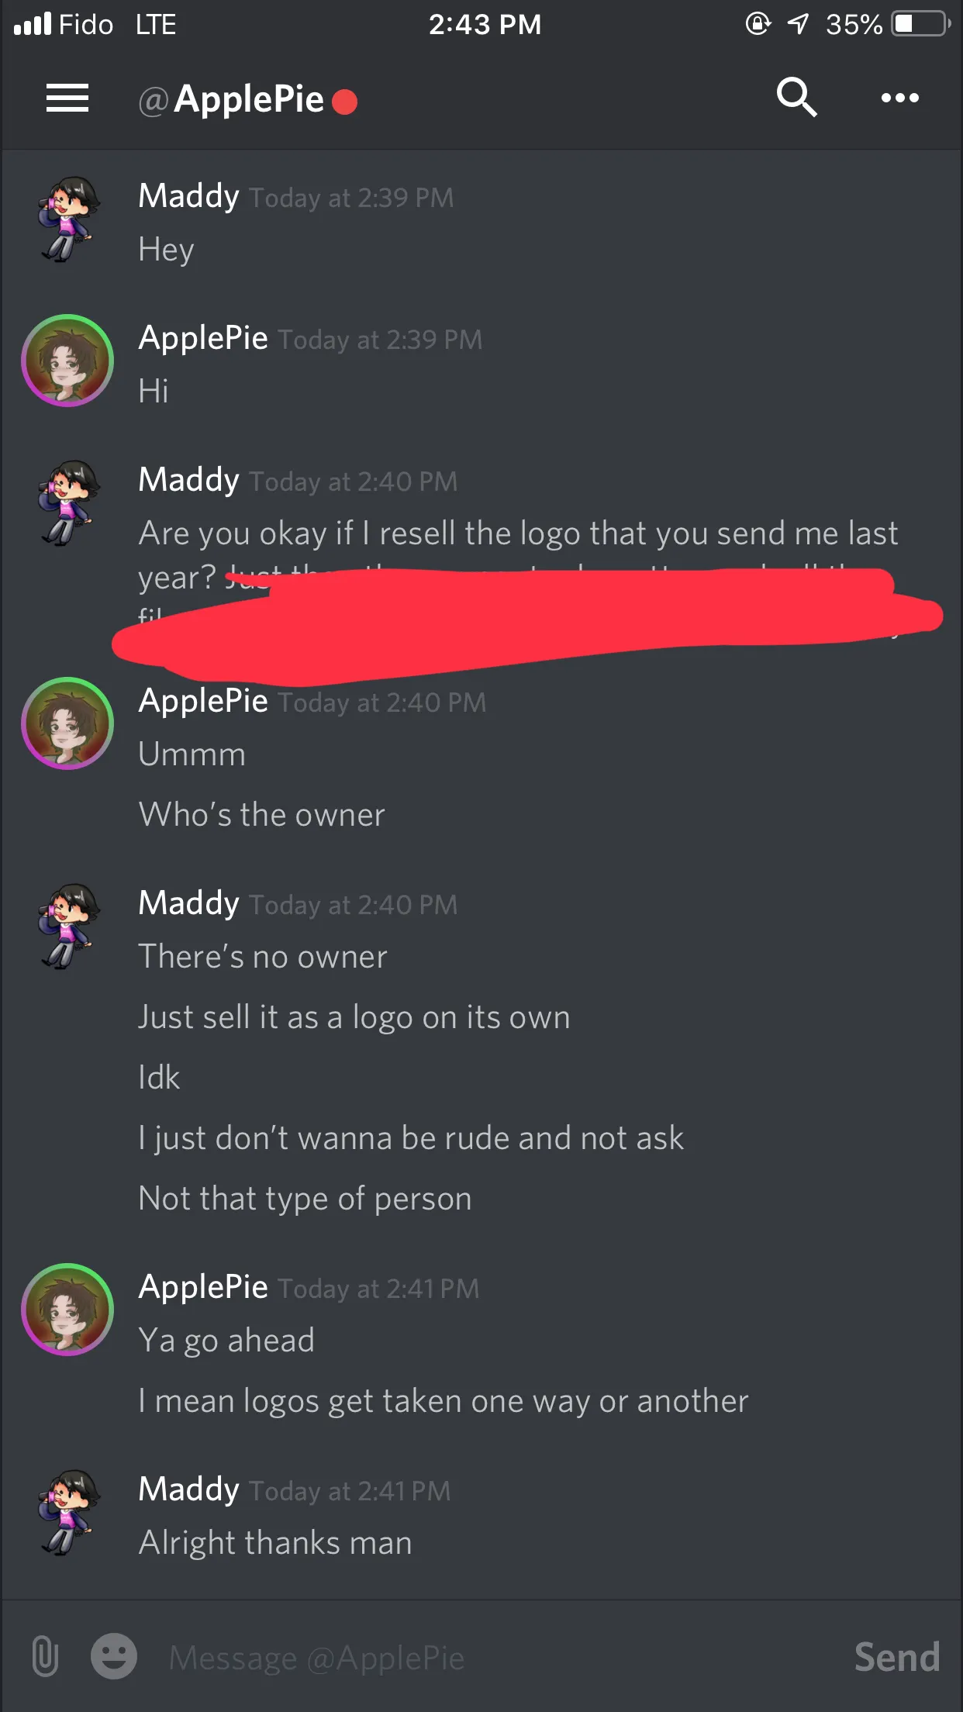
Task: Open Maddy's avatar beside the Hey message
Action: [x=68, y=220]
